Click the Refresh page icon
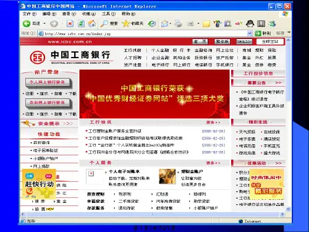 (81, 24)
